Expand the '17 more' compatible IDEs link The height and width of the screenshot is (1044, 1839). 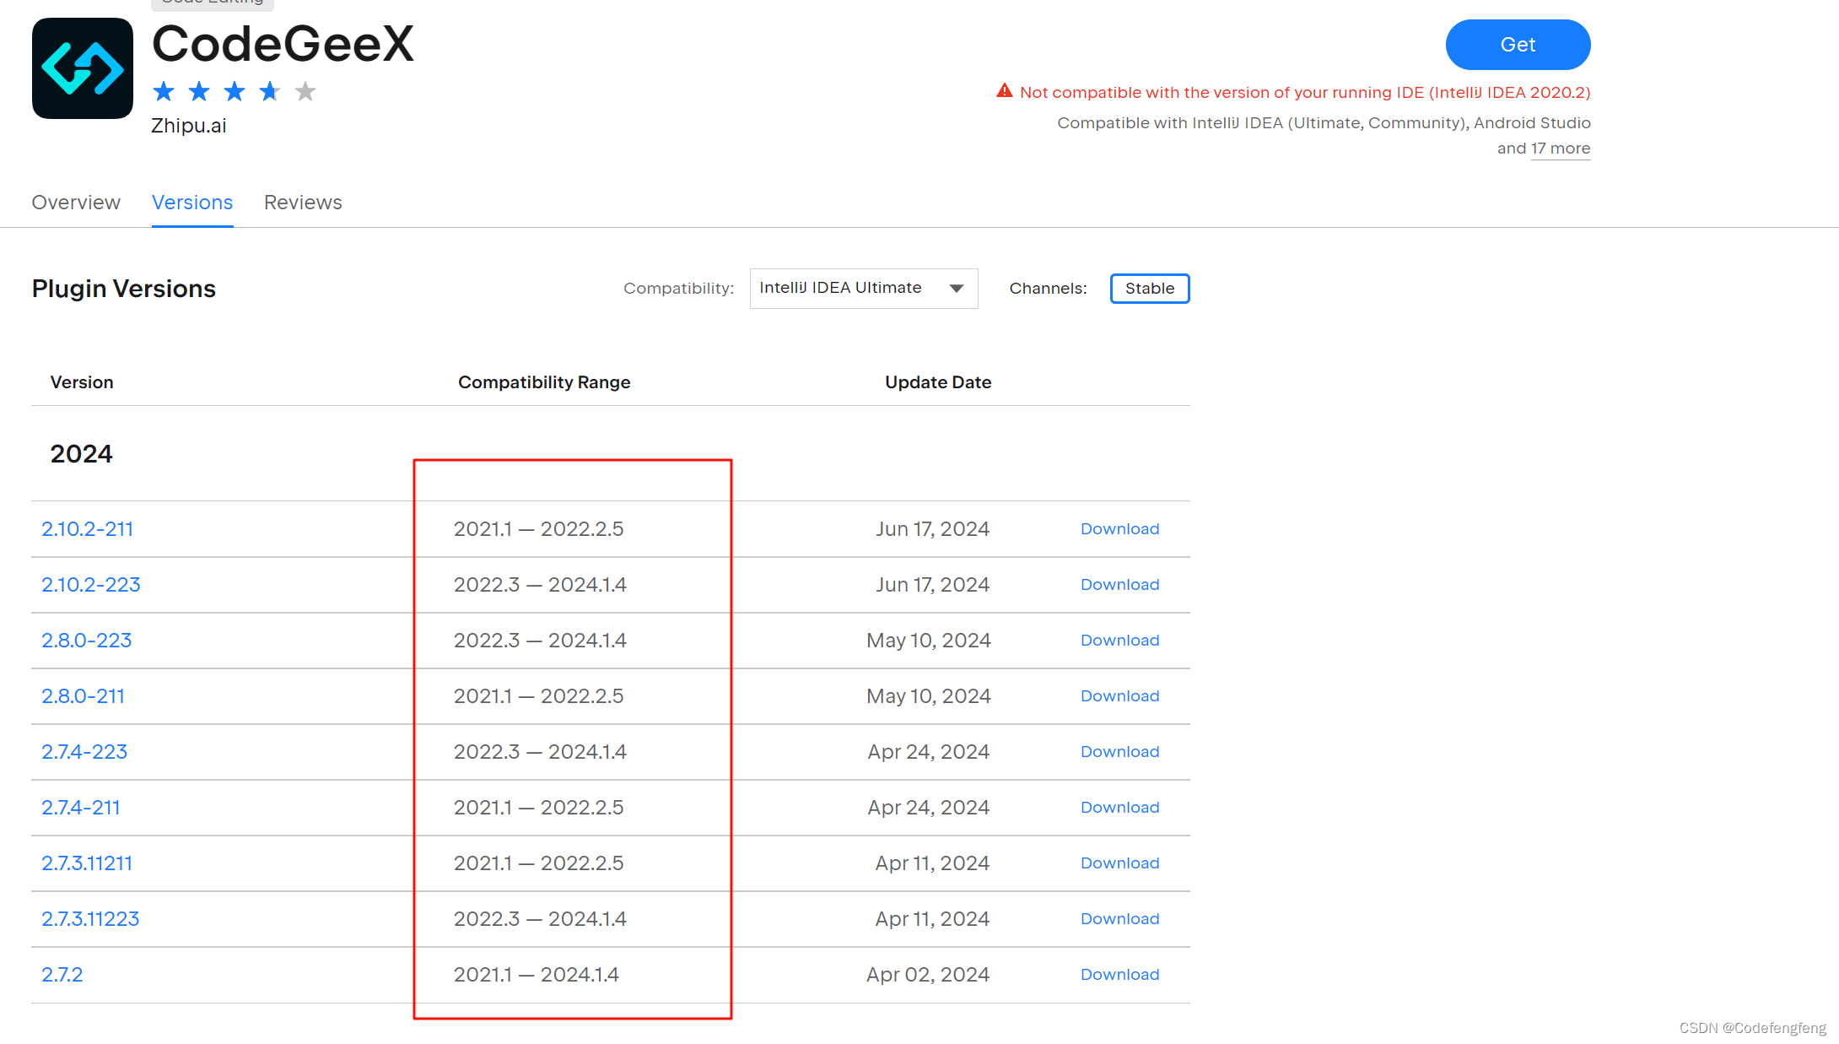(x=1560, y=149)
